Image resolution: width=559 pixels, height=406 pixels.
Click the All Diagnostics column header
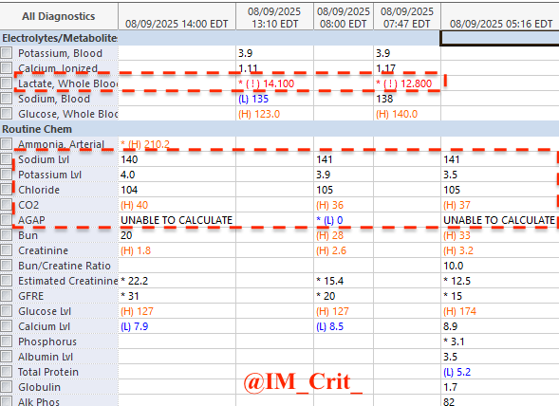[59, 16]
